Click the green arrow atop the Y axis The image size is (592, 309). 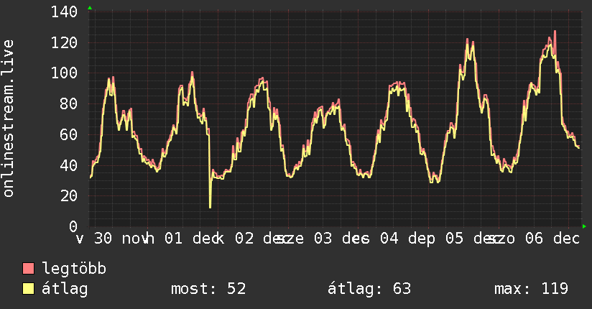(90, 8)
